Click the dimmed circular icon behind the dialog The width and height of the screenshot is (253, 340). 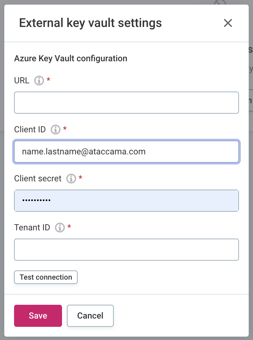(220, 3)
